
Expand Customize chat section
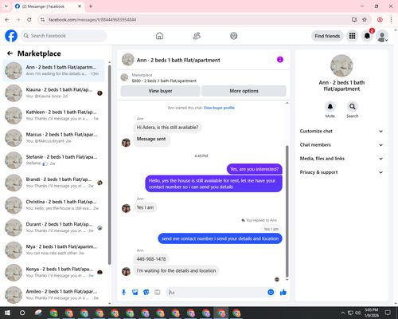point(341,131)
